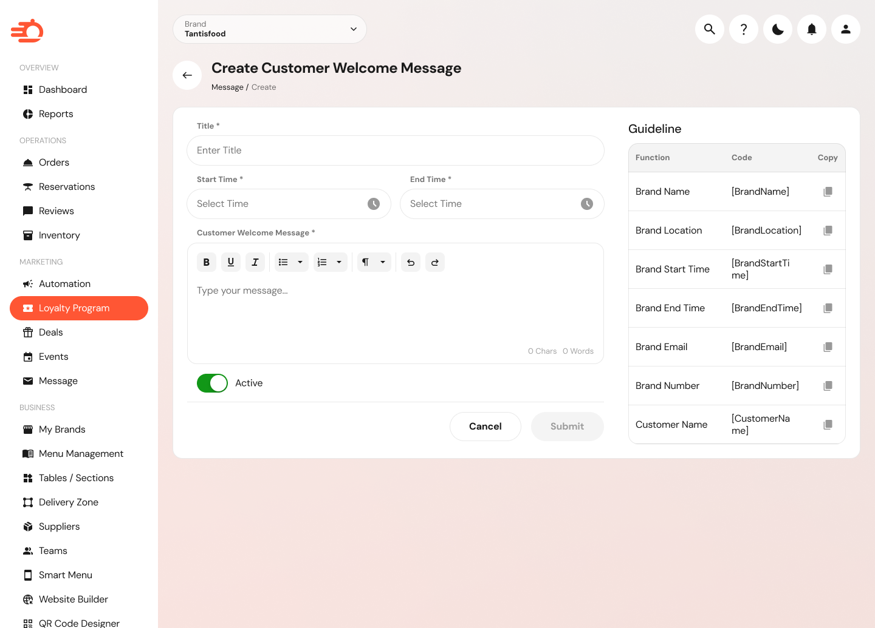Expand paragraph format options arrow
Image resolution: width=875 pixels, height=628 pixels.
click(x=383, y=262)
